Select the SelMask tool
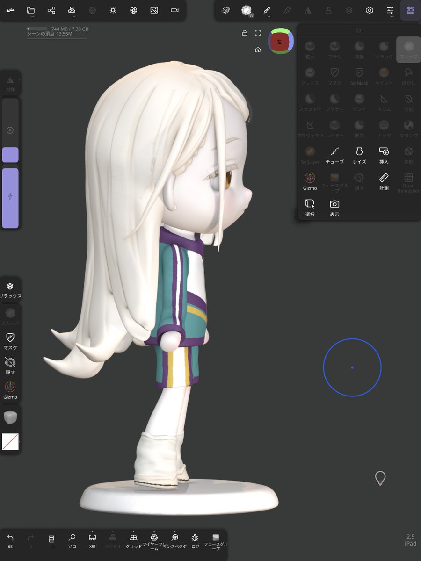Screen dimensions: 421x561 359,76
